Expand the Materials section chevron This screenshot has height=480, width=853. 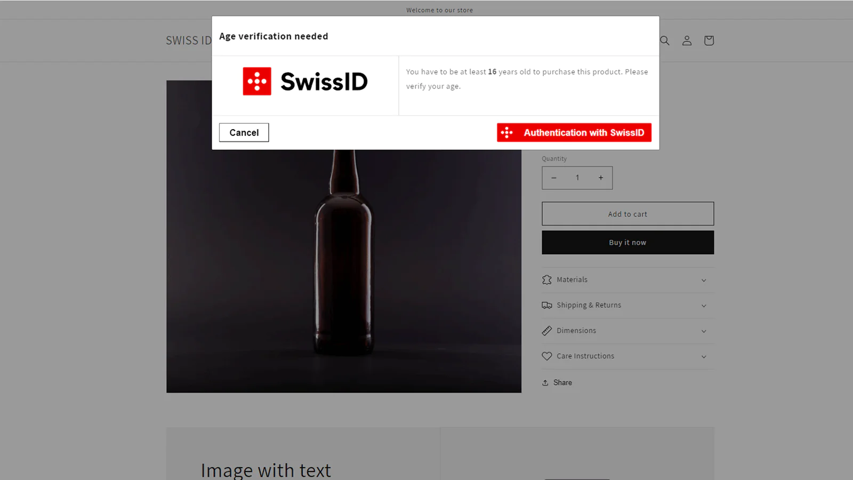[x=704, y=281]
